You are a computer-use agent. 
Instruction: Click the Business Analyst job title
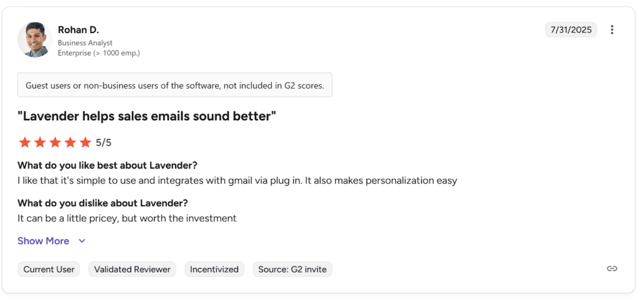click(85, 42)
